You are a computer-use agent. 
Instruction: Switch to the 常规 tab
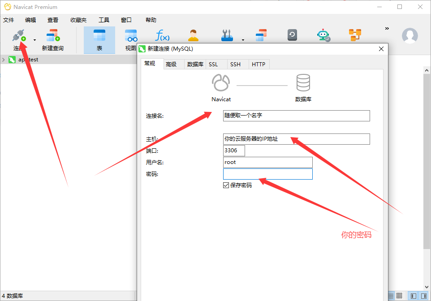[x=150, y=64]
